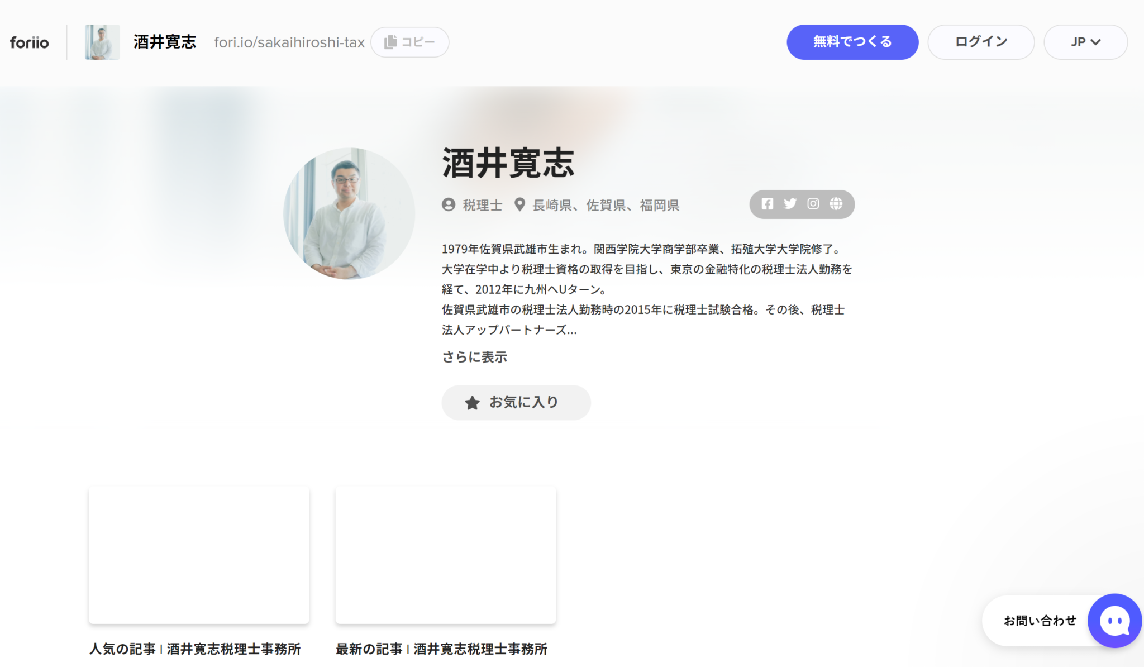Open the 人気の記事 card thumbnail
Image resolution: width=1144 pixels, height=667 pixels.
199,555
